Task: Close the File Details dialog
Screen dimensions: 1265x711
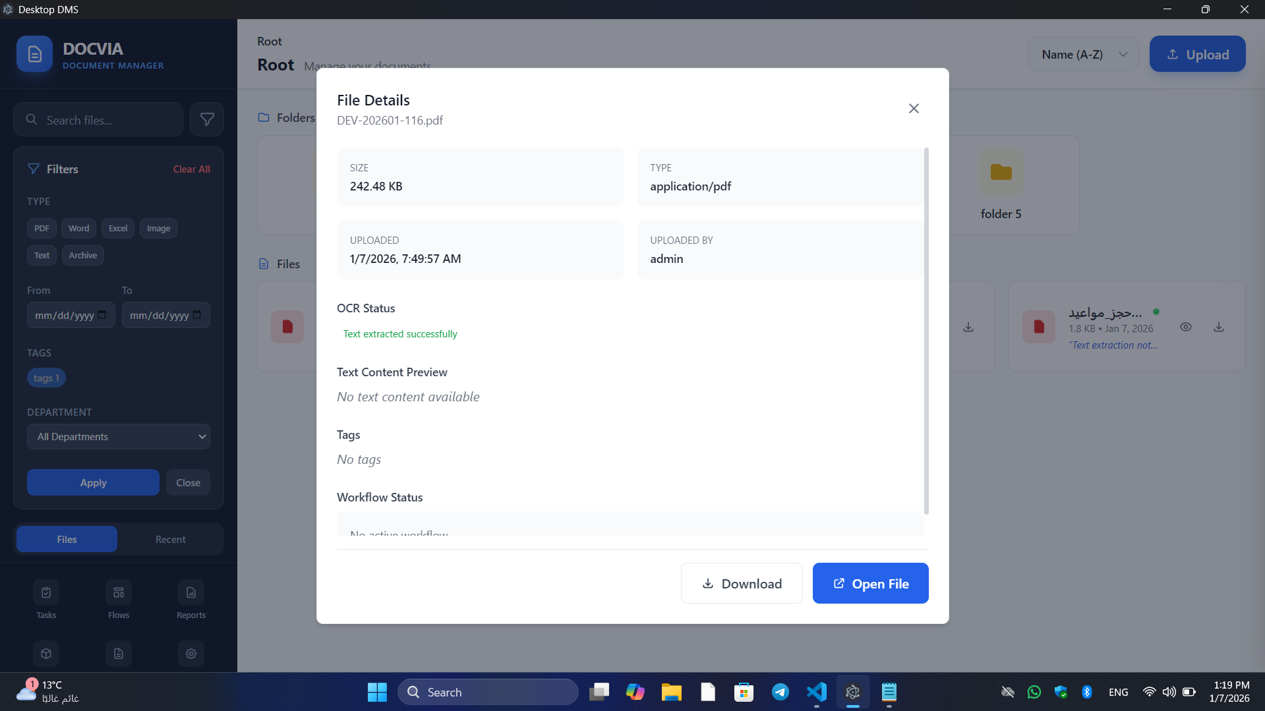Action: (x=914, y=108)
